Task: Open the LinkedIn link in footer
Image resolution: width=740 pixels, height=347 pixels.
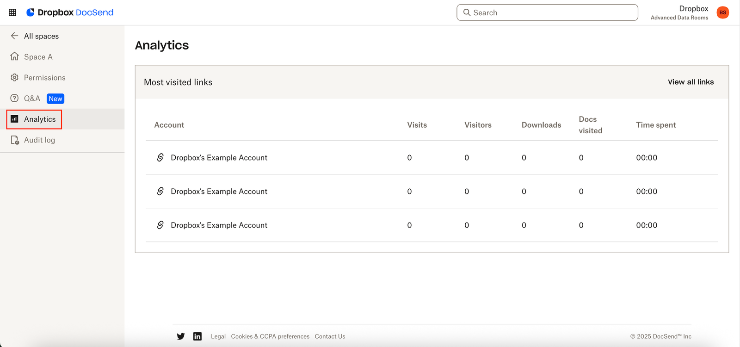Action: (197, 336)
